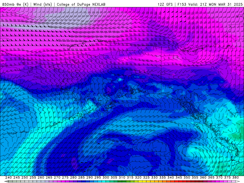This screenshot has width=244, height=183.
Task: Click the 370 colorbar value label
Action: [219, 178]
